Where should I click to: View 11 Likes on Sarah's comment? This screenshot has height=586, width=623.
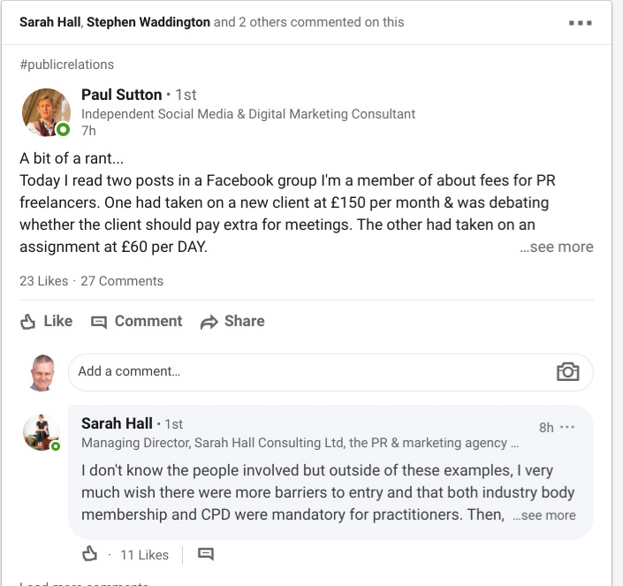(x=144, y=555)
